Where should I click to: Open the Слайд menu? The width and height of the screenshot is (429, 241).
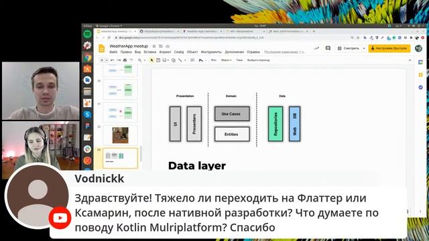click(179, 52)
